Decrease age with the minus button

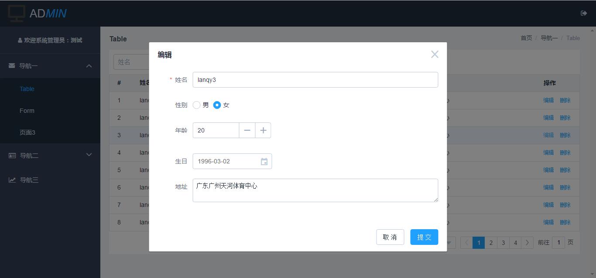tap(247, 130)
